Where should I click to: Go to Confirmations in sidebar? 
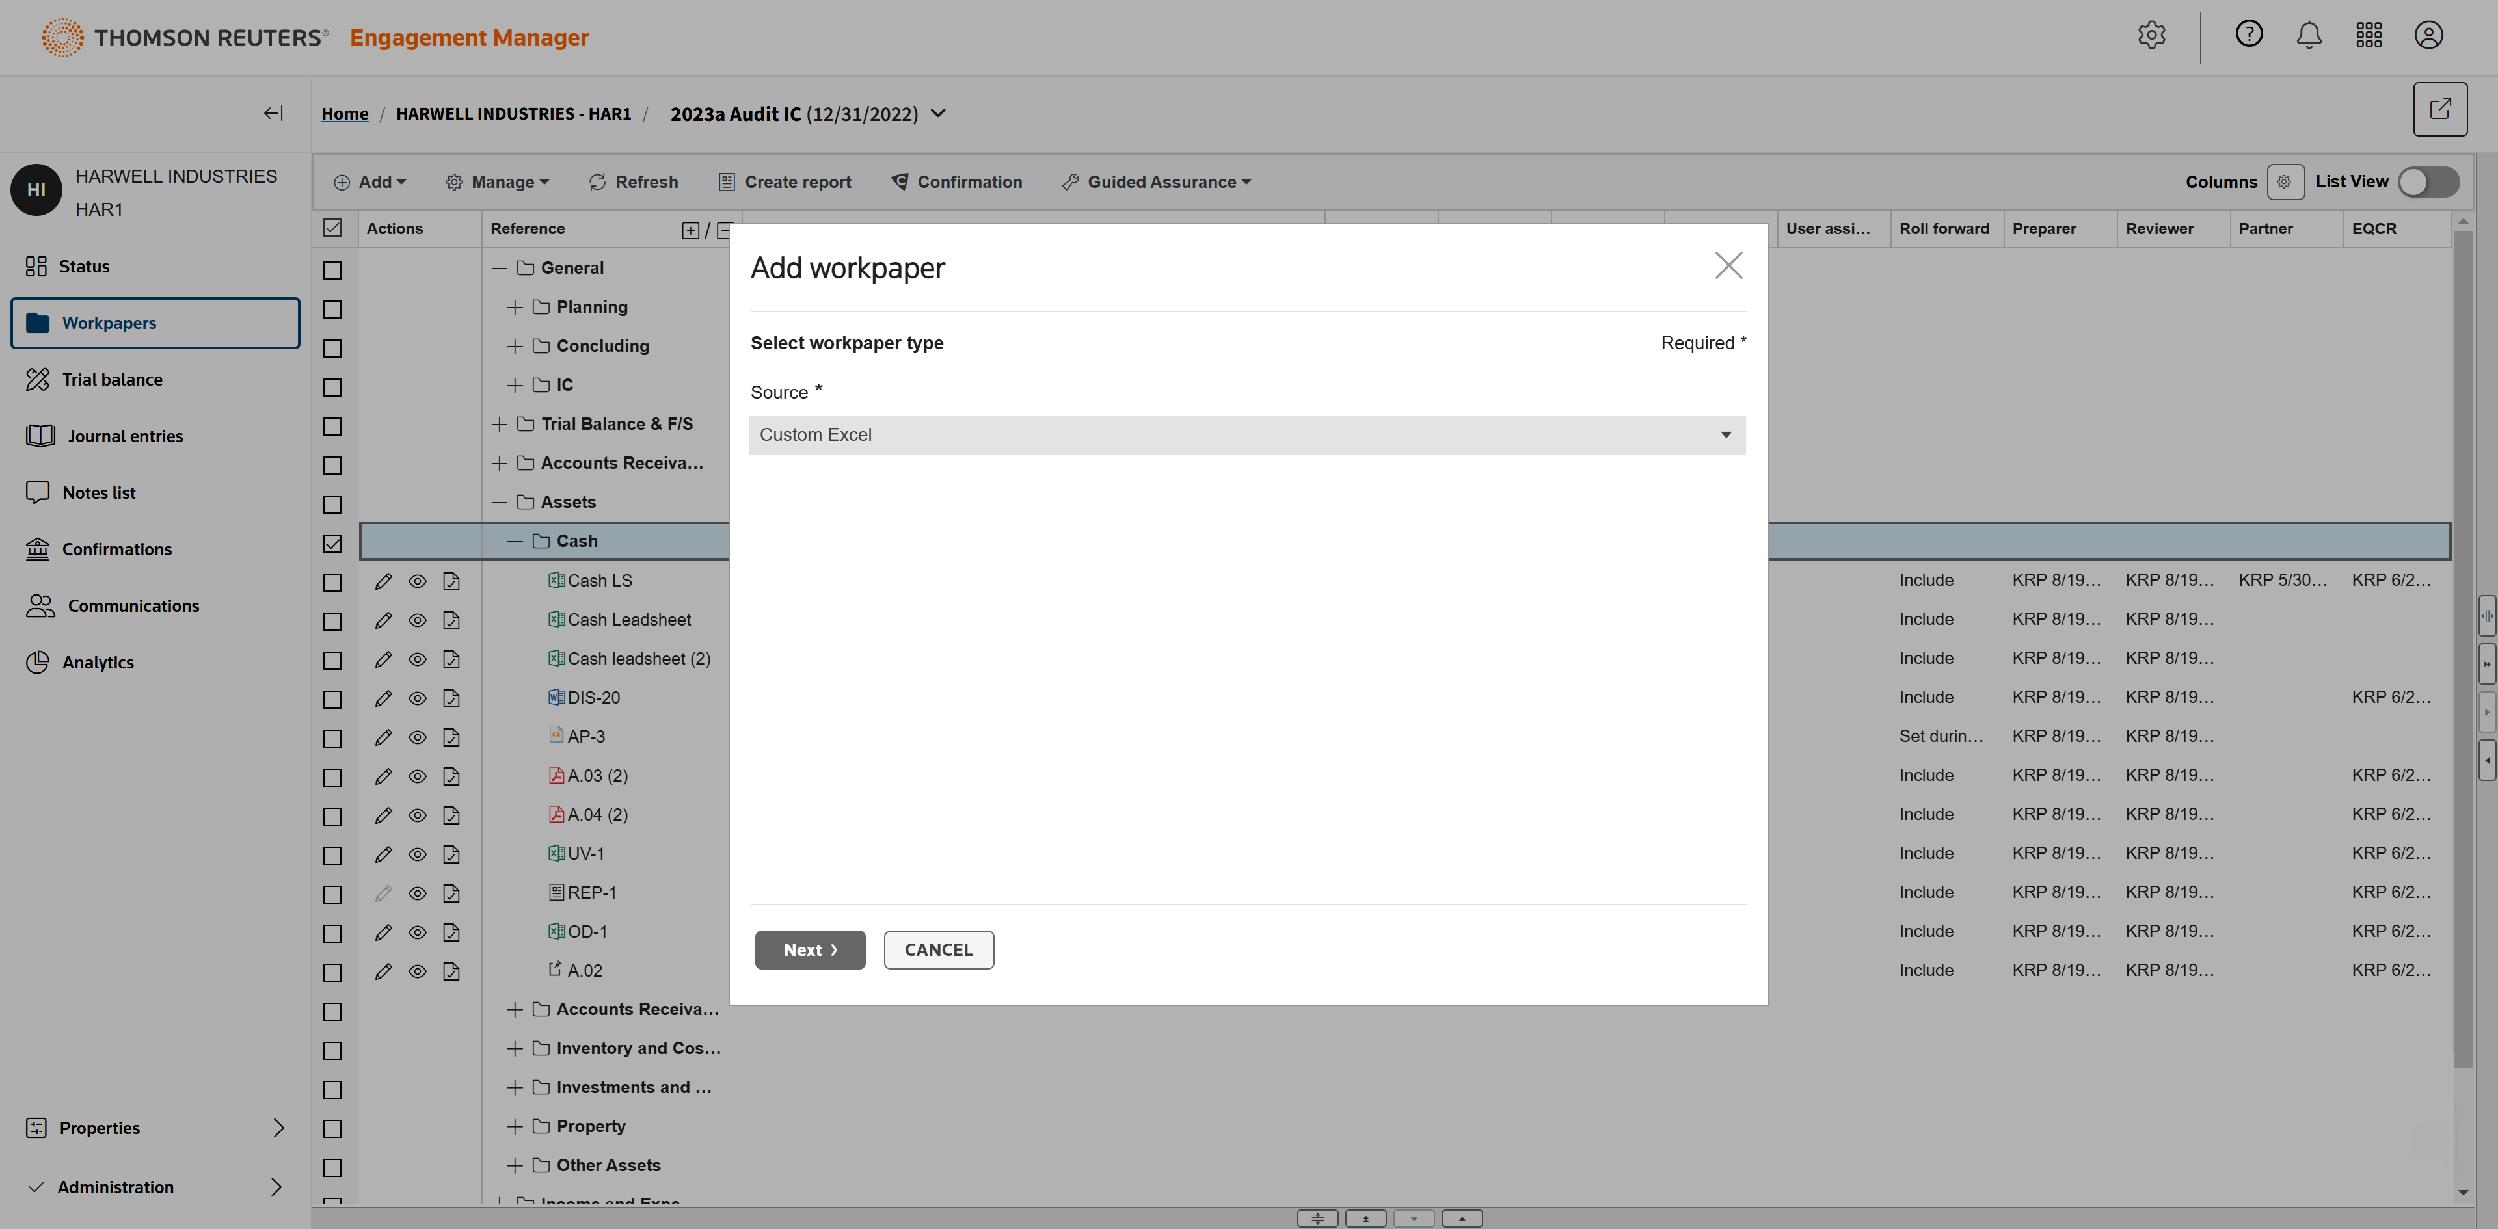116,549
